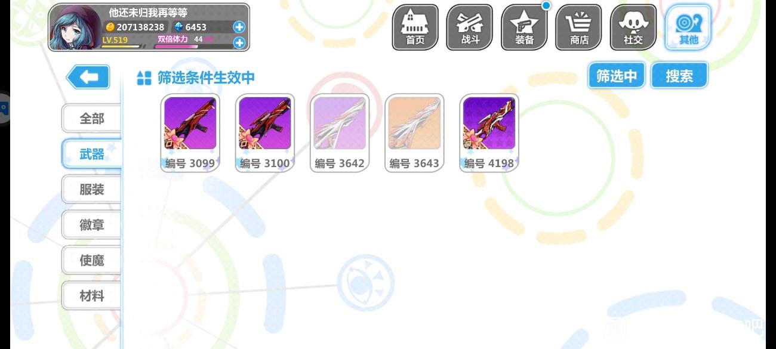This screenshot has width=776, height=349.
Task: Select weapon thumbnail 编号 4198
Action: pyautogui.click(x=489, y=132)
